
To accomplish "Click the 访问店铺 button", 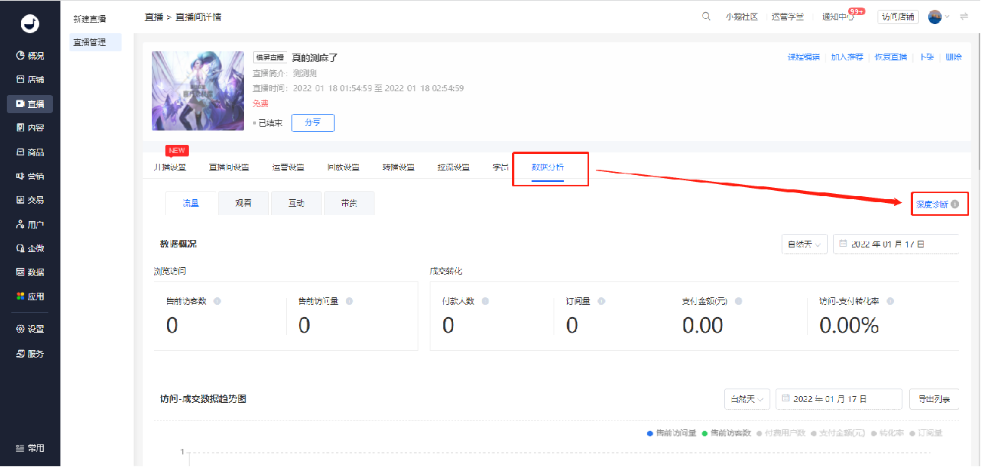I will click(898, 17).
